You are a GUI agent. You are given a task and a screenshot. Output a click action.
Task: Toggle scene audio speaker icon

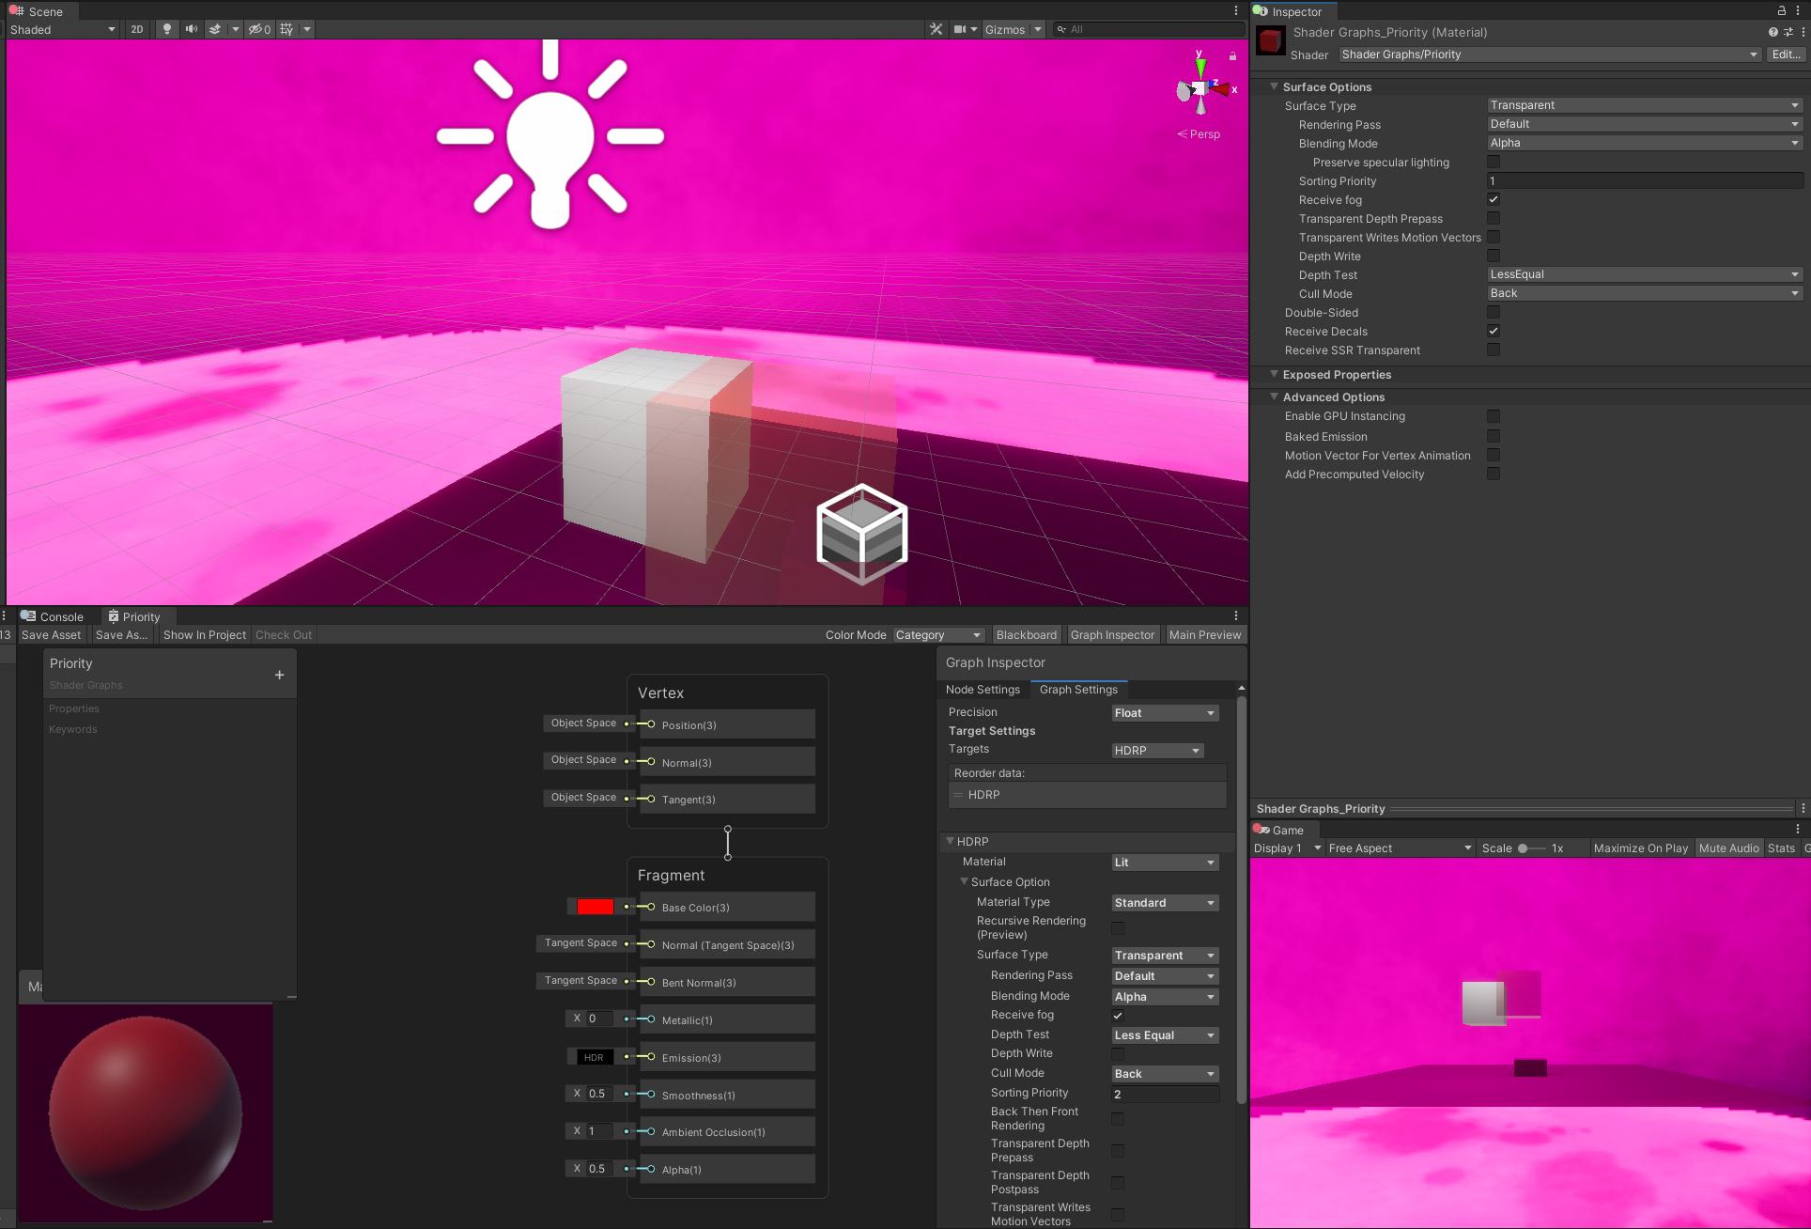point(192,29)
